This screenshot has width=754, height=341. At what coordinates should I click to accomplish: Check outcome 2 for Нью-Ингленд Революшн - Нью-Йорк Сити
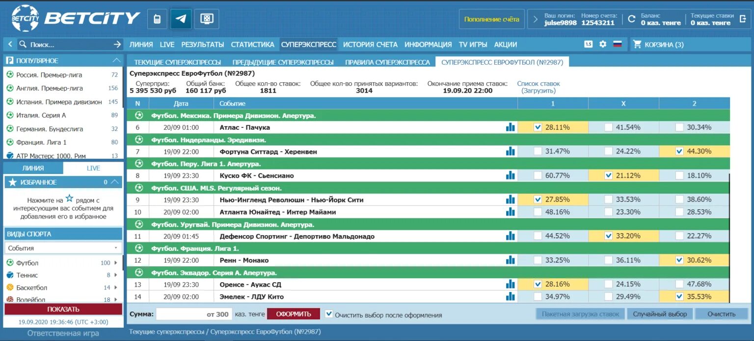(x=679, y=199)
